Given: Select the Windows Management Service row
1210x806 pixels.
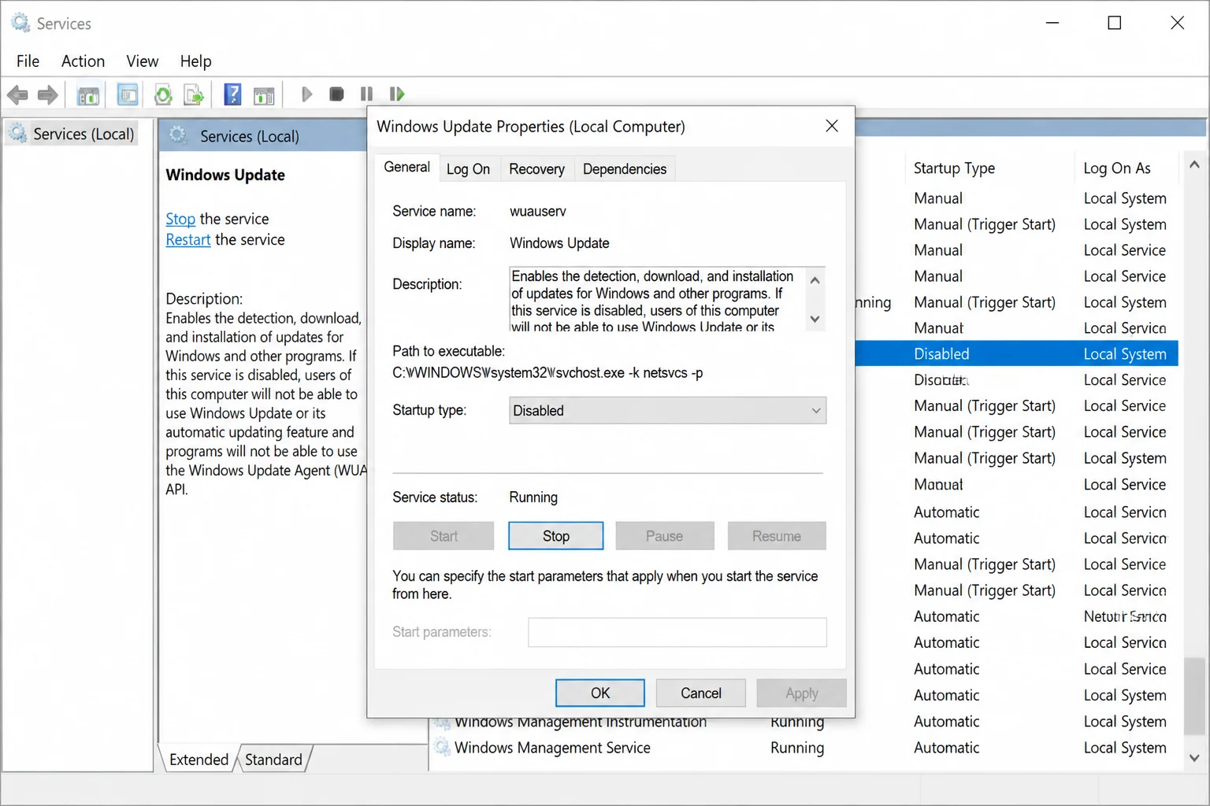Looking at the screenshot, I should [x=804, y=748].
